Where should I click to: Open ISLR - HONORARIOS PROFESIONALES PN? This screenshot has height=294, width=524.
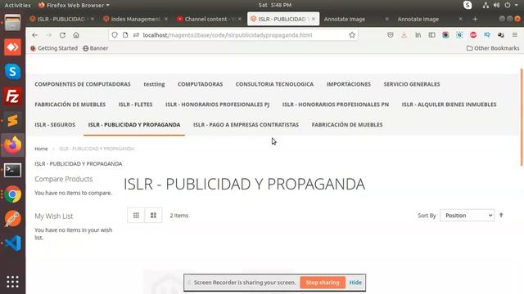pyautogui.click(x=336, y=105)
